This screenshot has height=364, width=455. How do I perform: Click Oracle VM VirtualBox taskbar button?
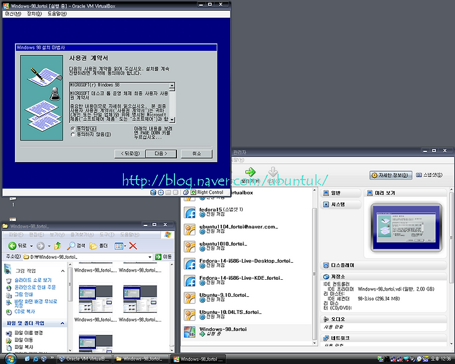(85, 359)
